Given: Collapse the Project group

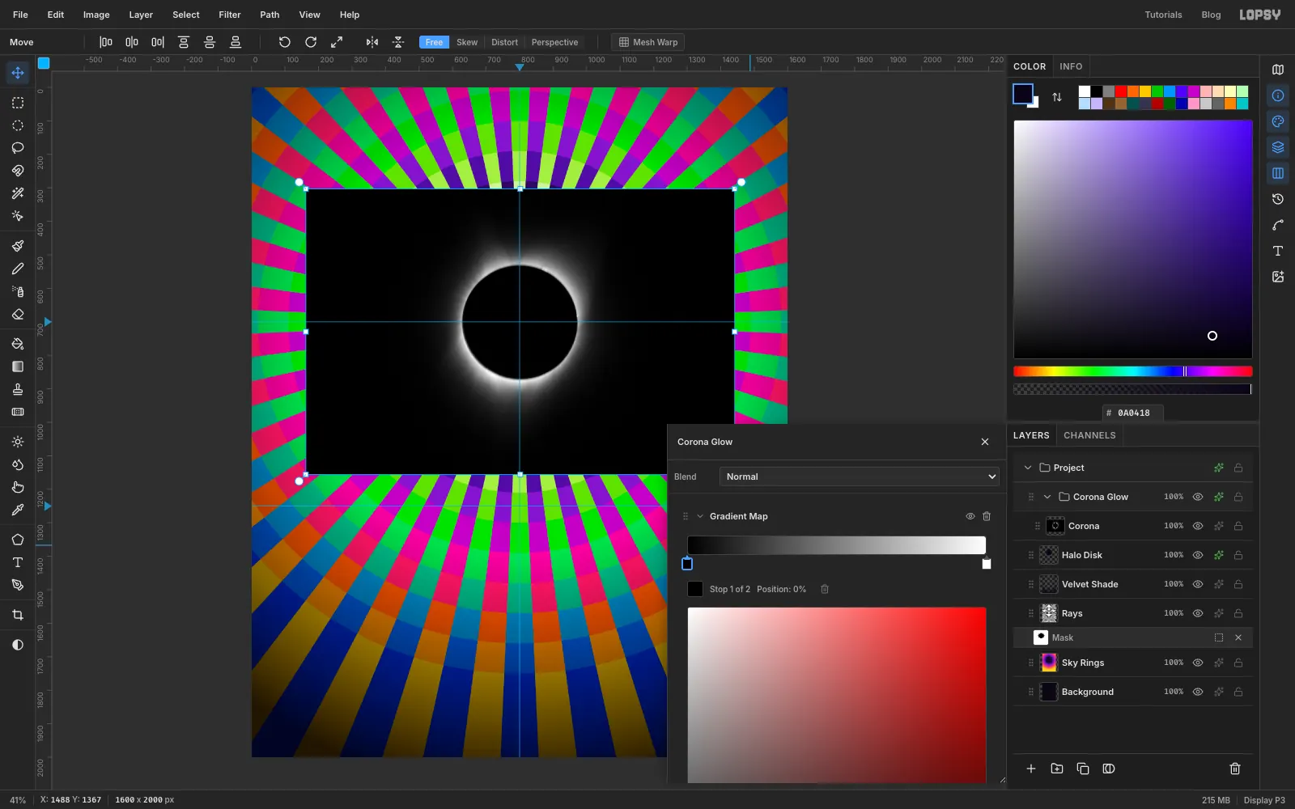Looking at the screenshot, I should (1028, 468).
